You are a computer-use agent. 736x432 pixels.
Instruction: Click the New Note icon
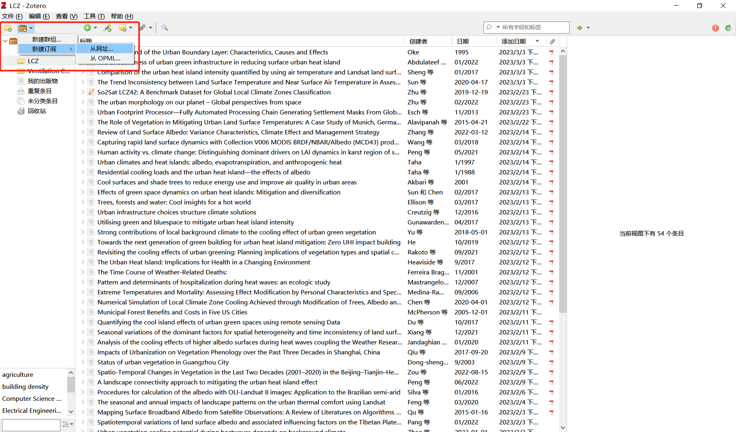pos(123,28)
